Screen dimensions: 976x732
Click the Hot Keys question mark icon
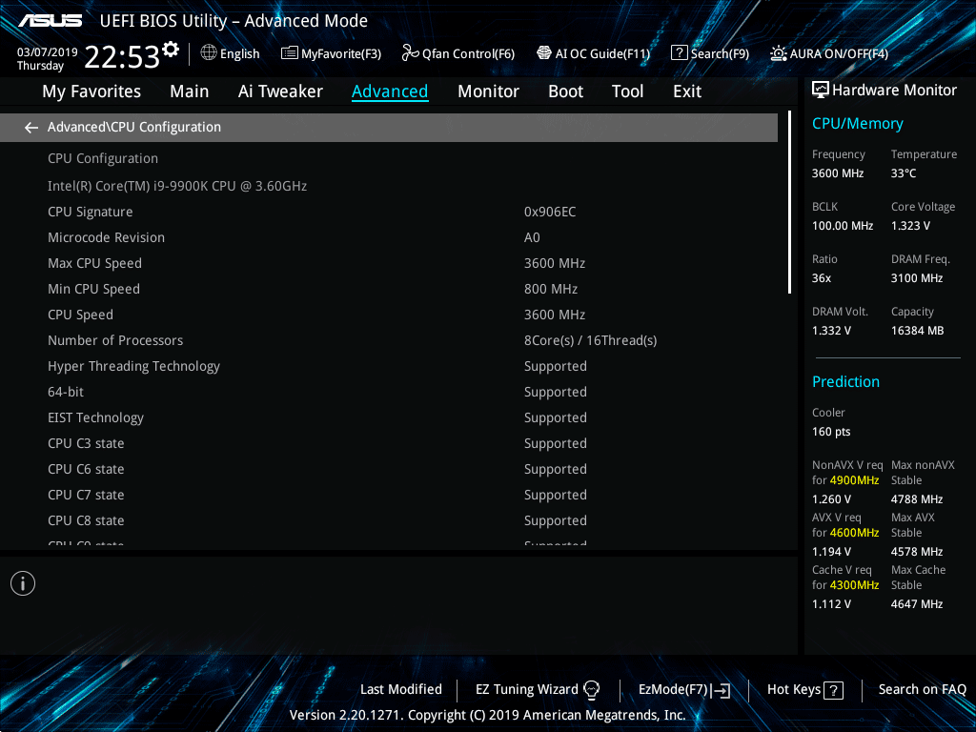[833, 690]
